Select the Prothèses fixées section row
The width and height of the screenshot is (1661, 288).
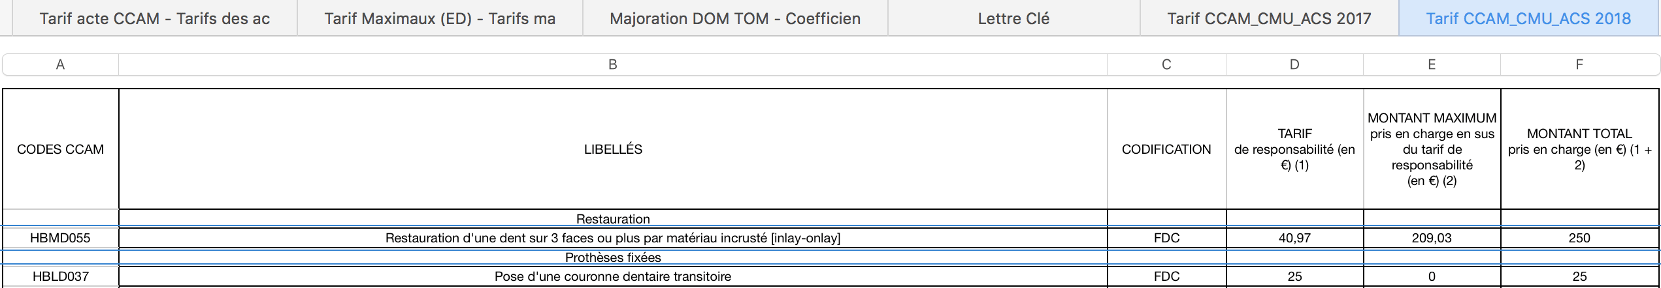(612, 257)
